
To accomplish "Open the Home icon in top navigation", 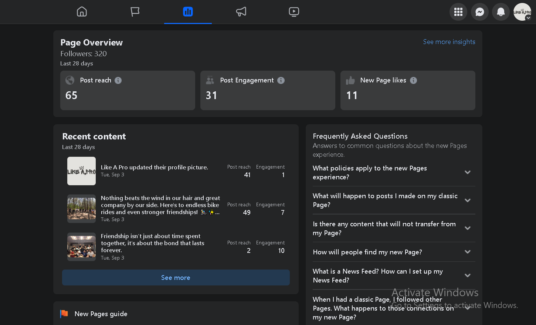I will point(82,12).
